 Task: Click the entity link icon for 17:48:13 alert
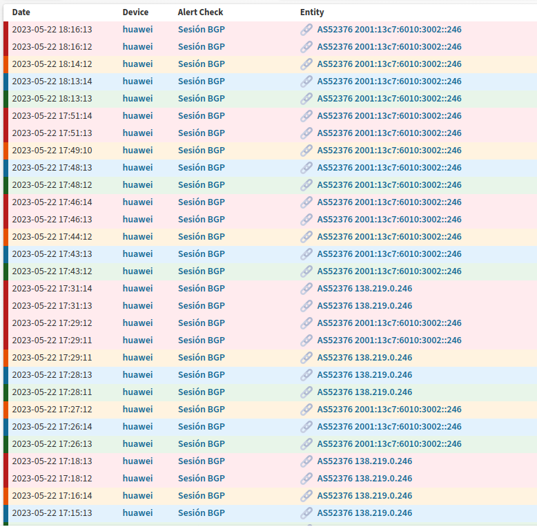306,168
